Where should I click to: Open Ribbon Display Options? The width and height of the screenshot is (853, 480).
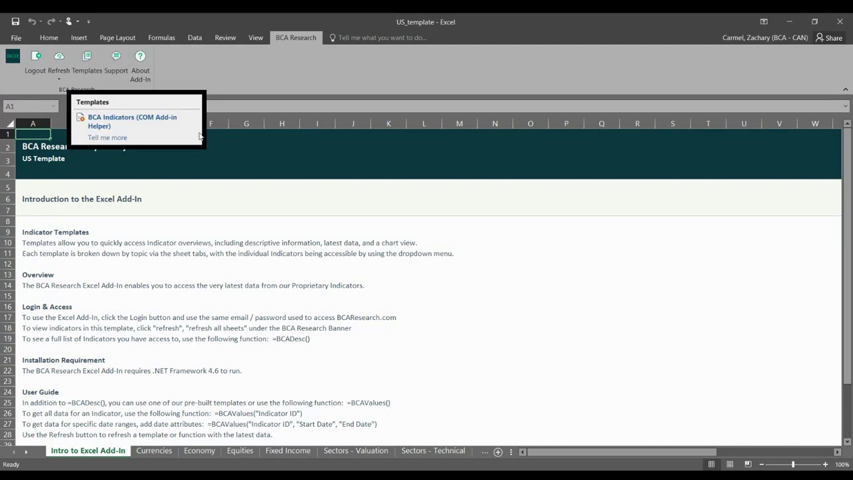pyautogui.click(x=764, y=22)
